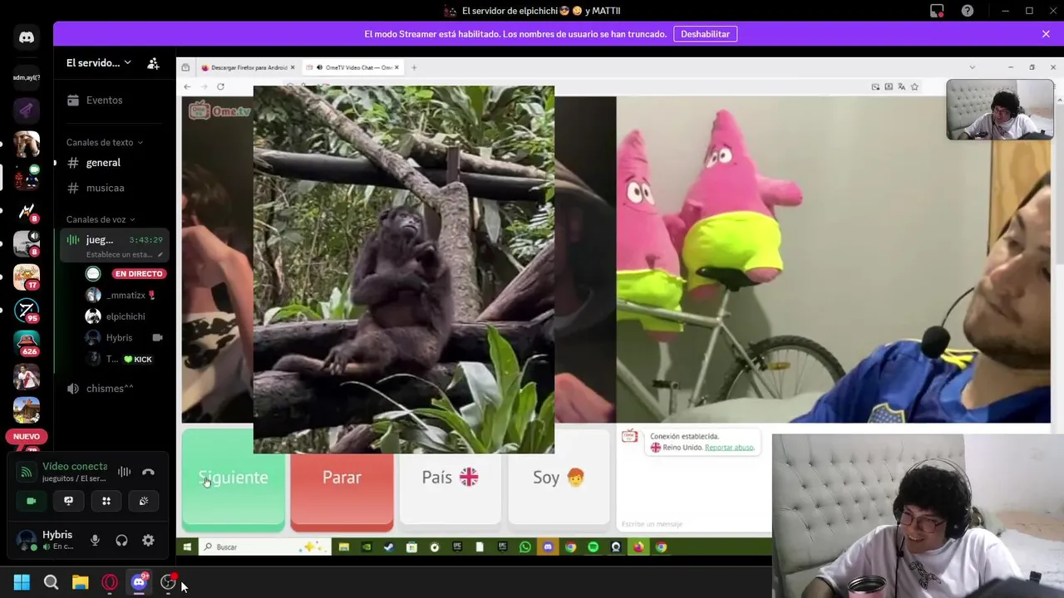
Task: Go back in the shared browser
Action: click(x=187, y=86)
